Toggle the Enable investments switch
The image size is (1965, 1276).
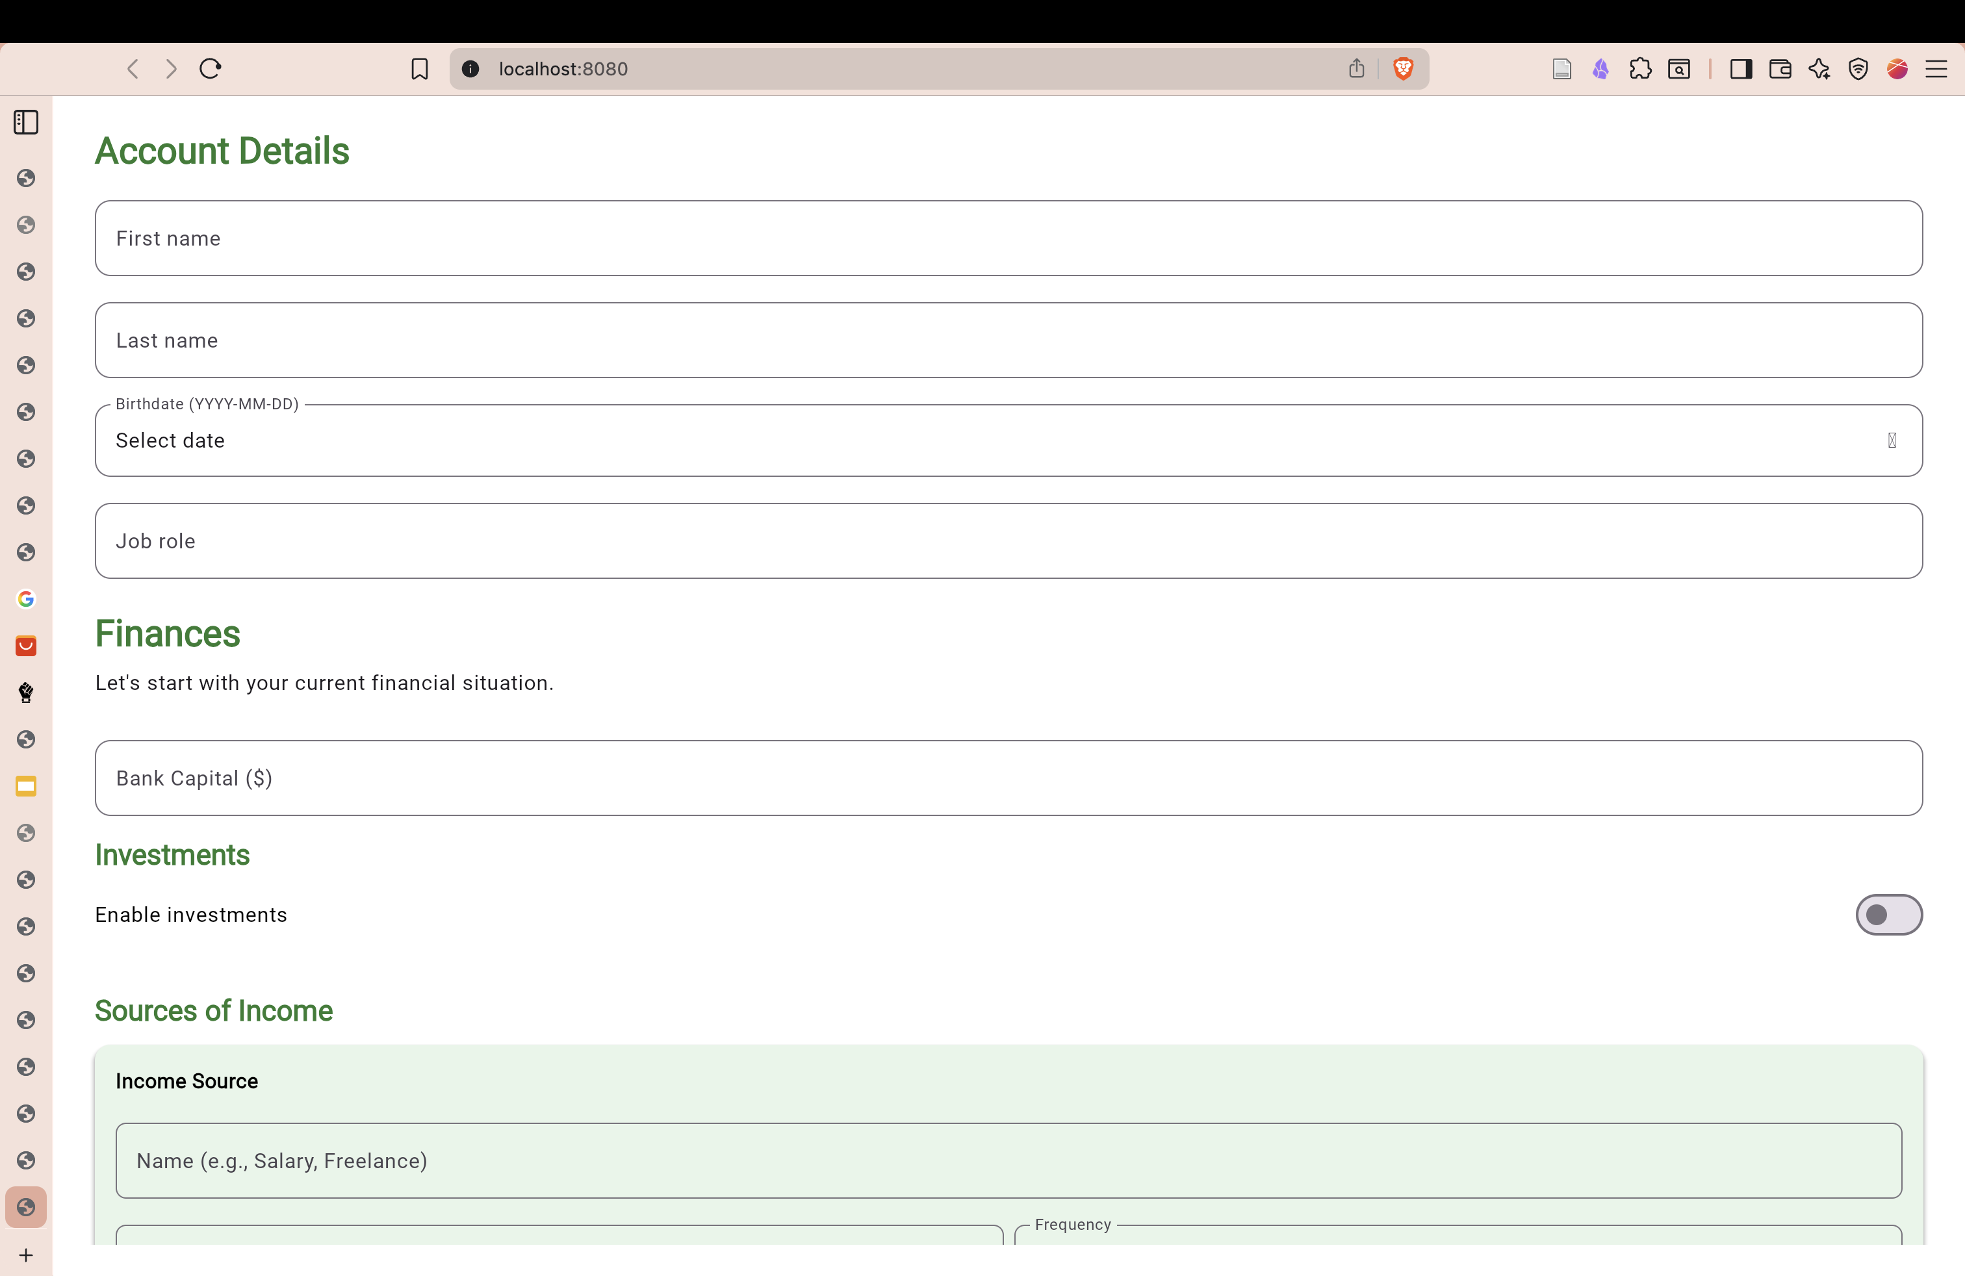[1888, 915]
